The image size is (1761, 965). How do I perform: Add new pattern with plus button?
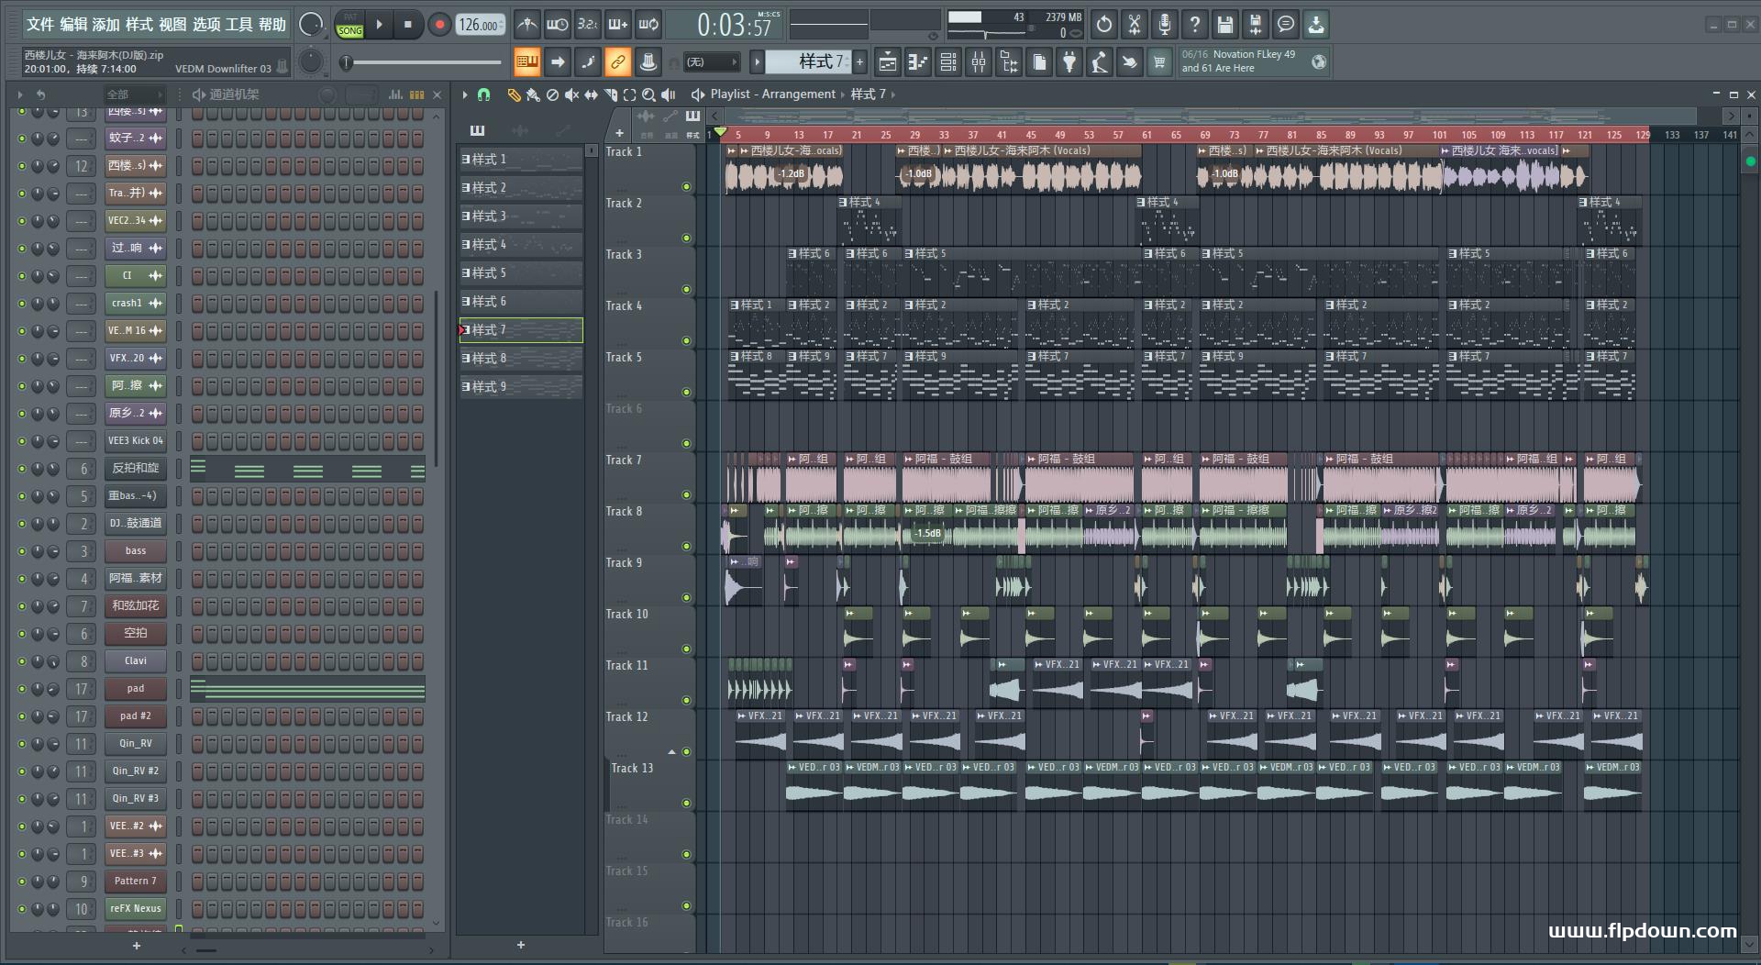click(859, 62)
